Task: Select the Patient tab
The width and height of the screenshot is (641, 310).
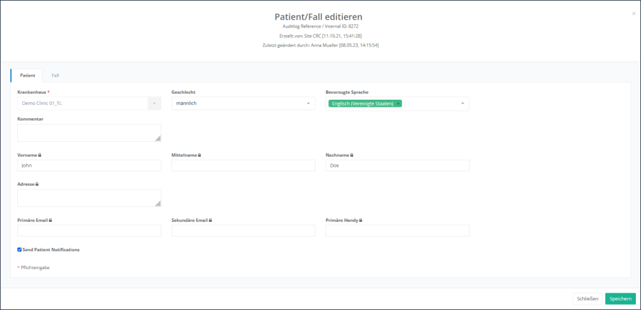Action: click(28, 75)
